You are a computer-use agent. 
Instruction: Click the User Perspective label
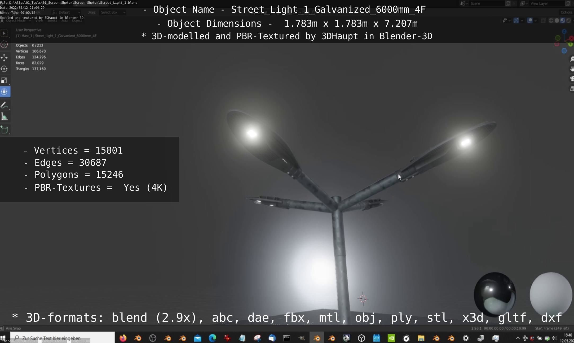click(x=28, y=30)
